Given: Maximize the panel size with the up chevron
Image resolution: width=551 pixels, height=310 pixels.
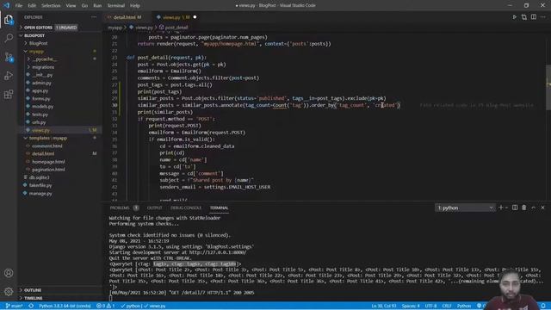Looking at the screenshot, I should tap(534, 208).
